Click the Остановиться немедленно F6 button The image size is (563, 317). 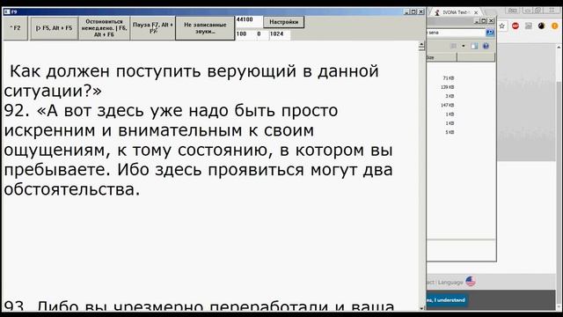(104, 28)
